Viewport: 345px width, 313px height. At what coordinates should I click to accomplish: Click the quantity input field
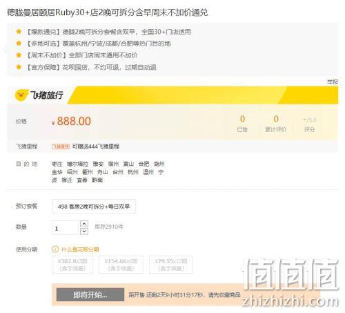tap(66, 227)
